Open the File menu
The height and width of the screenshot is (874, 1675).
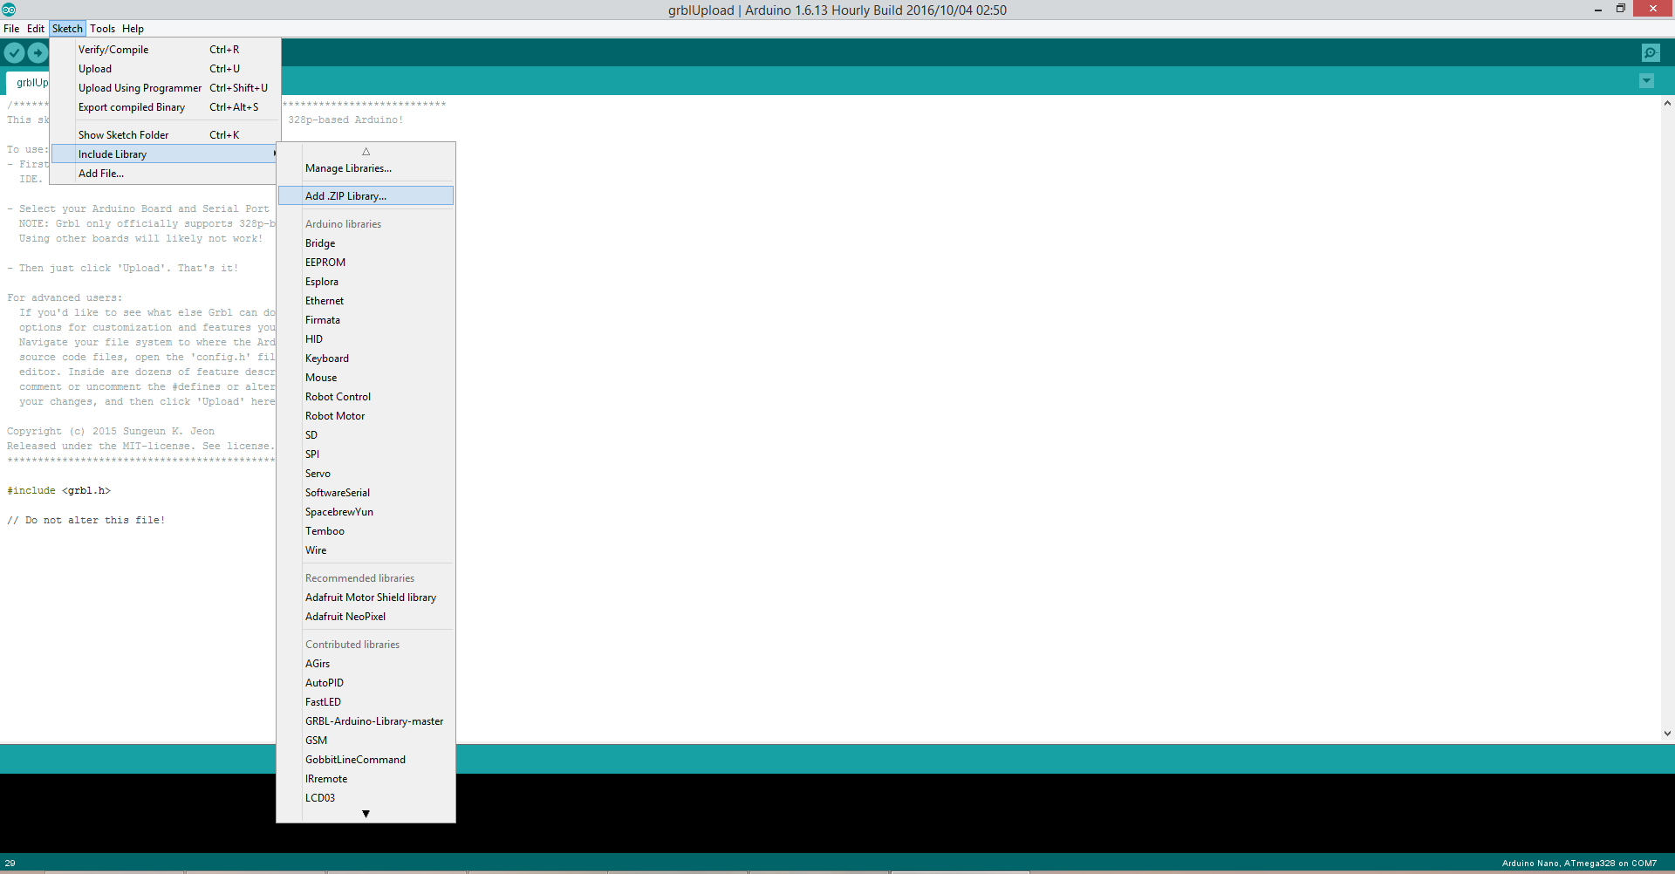click(11, 29)
